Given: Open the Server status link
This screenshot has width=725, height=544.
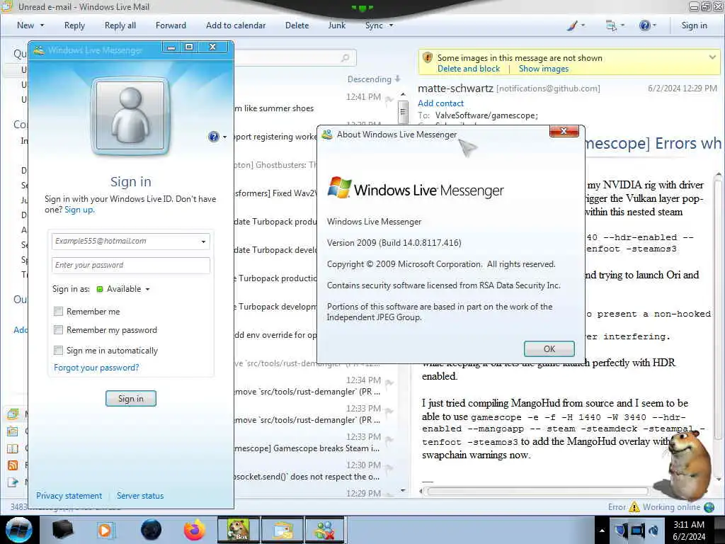Looking at the screenshot, I should [140, 495].
